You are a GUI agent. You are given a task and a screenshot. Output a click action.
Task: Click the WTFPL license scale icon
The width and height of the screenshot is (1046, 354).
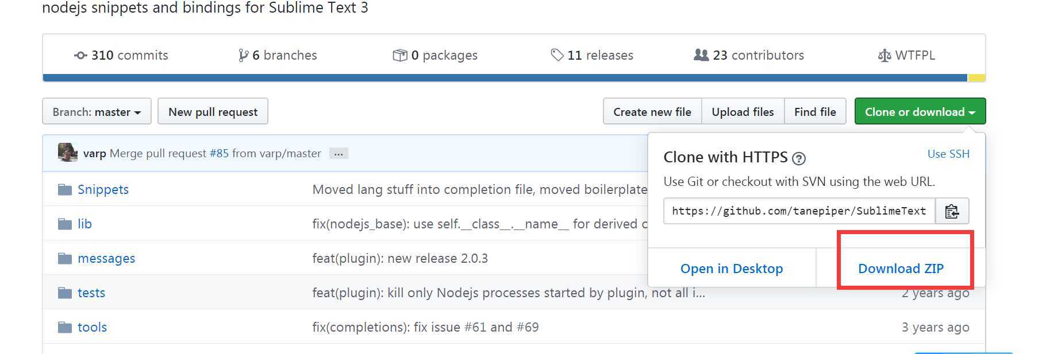pyautogui.click(x=885, y=56)
